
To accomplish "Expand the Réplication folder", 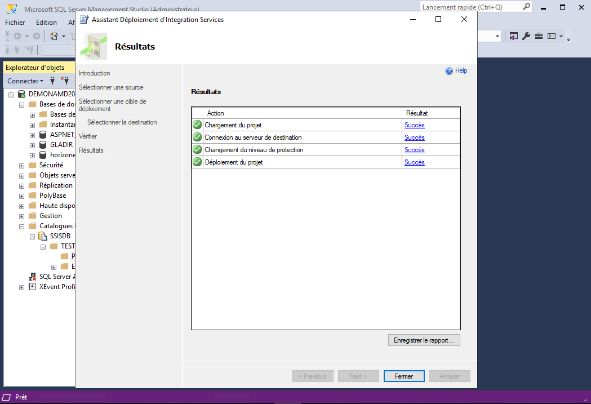I will point(21,186).
